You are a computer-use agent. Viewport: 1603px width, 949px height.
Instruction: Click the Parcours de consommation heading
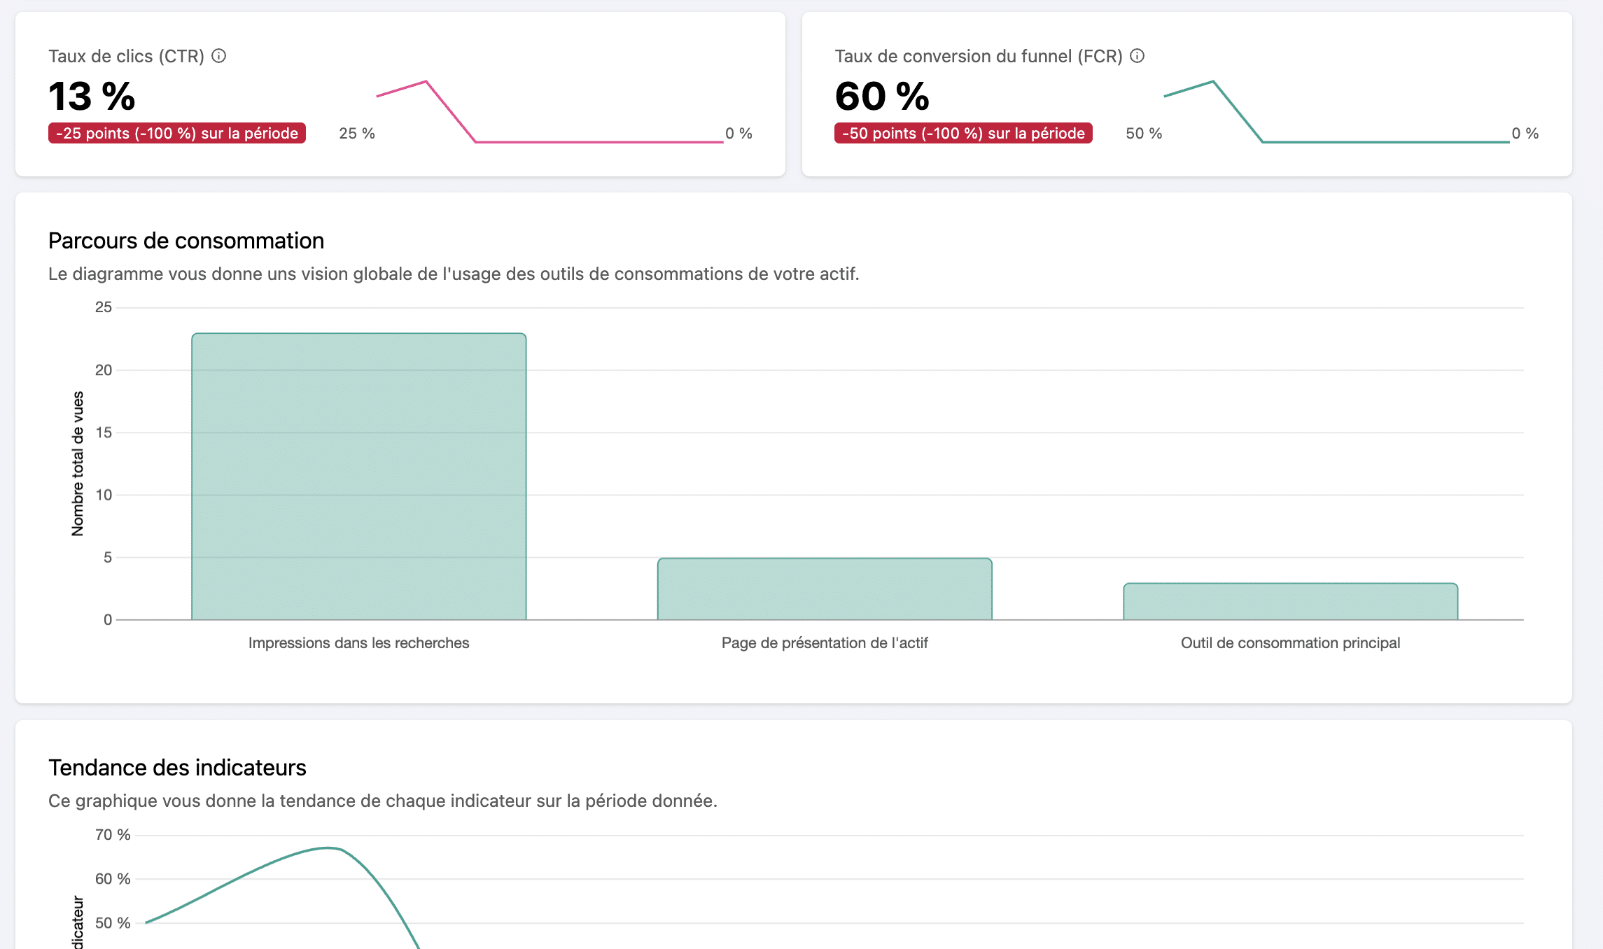[x=186, y=241]
